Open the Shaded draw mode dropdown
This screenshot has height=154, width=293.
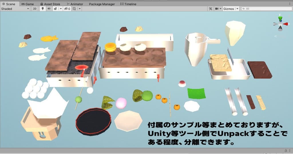click(15, 9)
